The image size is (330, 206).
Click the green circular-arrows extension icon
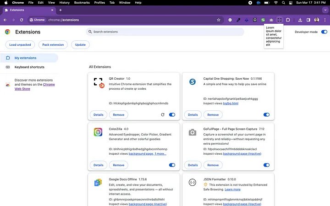[263, 20]
